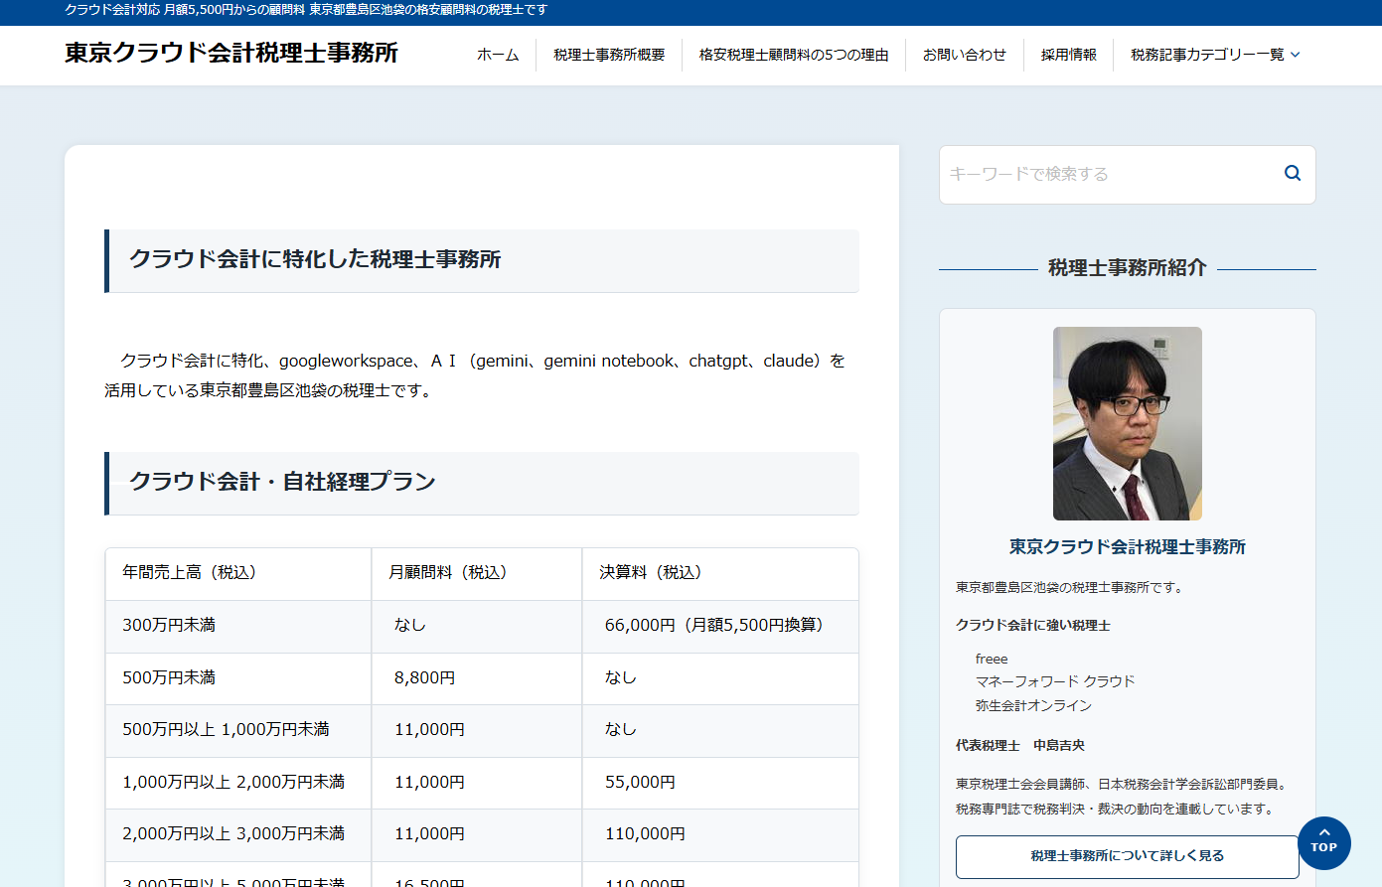1382x887 pixels.
Task: Click the tax accountant profile photo
Action: coord(1128,423)
